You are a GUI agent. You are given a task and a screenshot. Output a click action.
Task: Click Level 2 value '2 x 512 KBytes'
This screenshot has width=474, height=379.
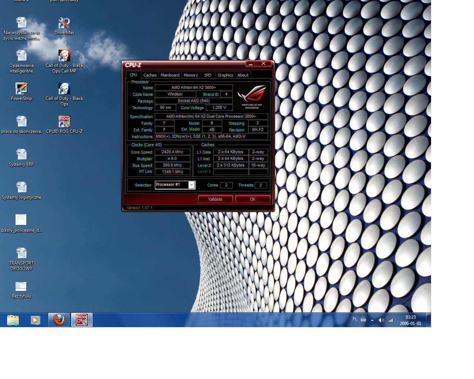[231, 165]
